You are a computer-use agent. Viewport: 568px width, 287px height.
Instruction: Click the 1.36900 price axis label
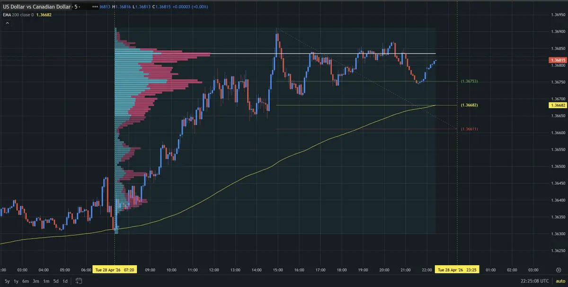point(559,31)
